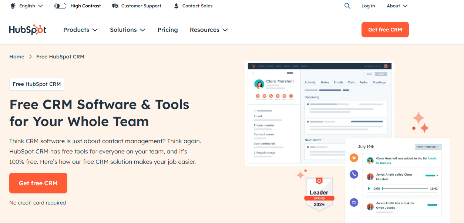Select the Pricing menu item

pos(168,30)
